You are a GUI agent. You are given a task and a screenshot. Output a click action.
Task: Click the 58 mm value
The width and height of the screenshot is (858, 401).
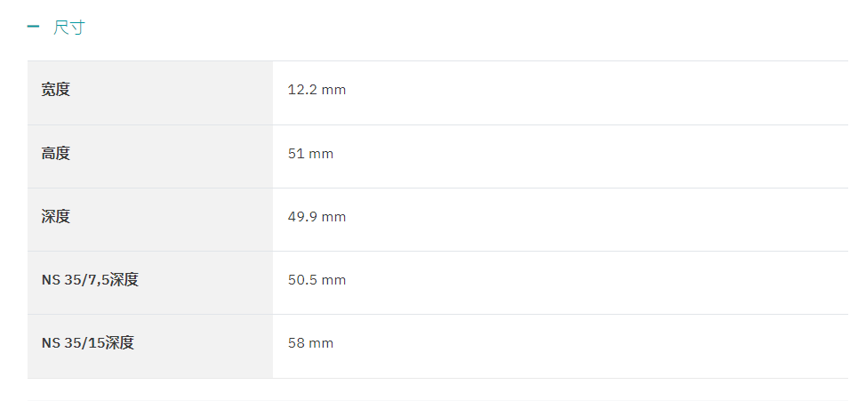click(x=310, y=343)
